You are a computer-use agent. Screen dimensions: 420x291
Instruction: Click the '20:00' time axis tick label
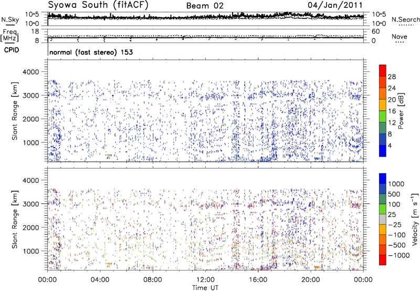[x=310, y=280]
